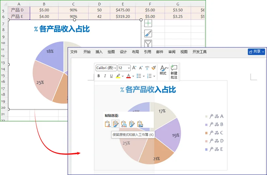
Task: Apply text highlight color marker
Action: tap(118, 76)
